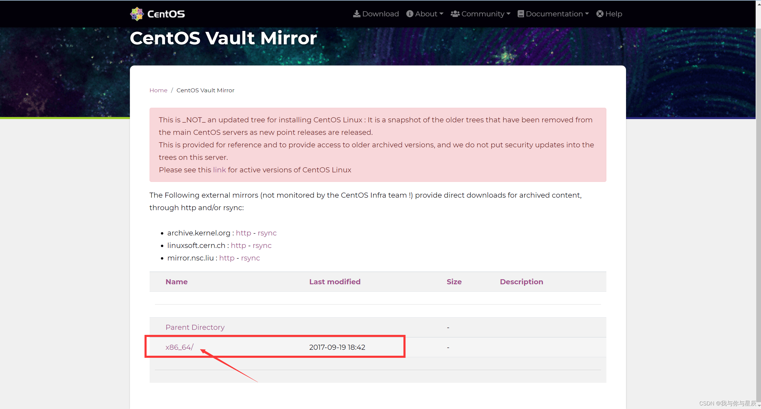Click the Community people icon
Screen dimensions: 761x409
455,14
